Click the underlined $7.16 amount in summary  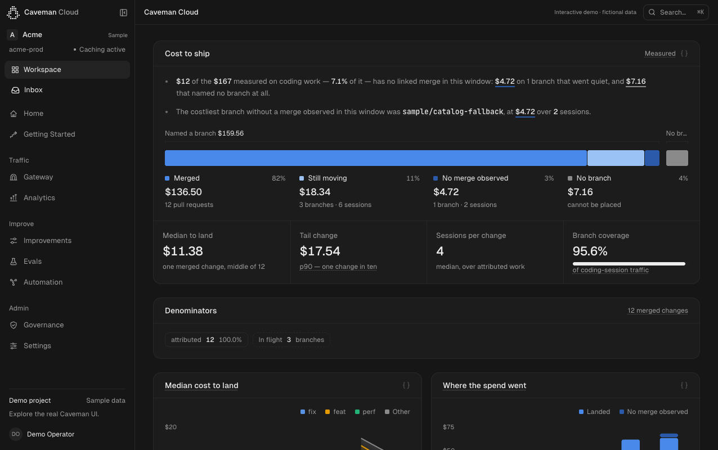pyautogui.click(x=636, y=82)
